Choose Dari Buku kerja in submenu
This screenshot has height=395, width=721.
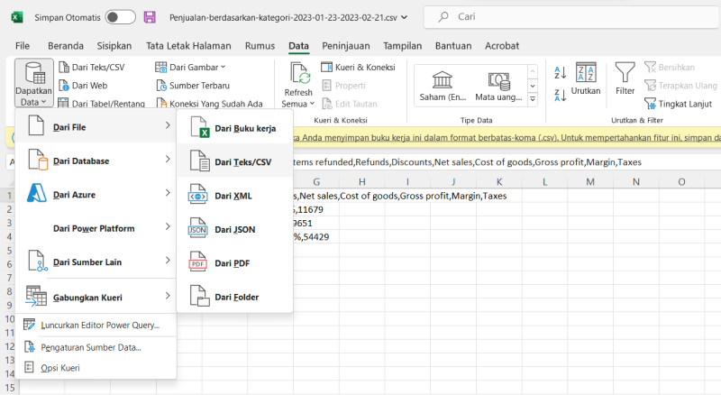(235, 128)
